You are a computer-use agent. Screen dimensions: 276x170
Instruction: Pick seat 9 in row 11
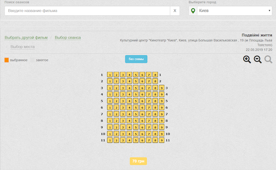pyautogui.click(x=161, y=140)
